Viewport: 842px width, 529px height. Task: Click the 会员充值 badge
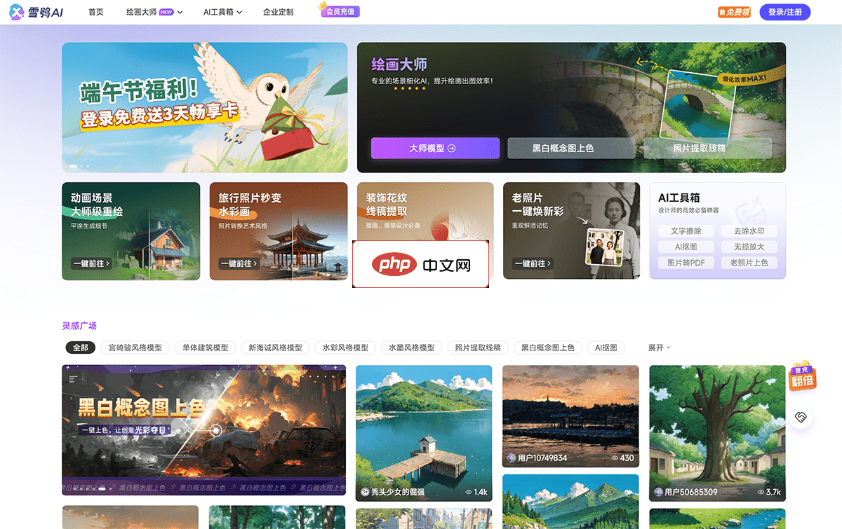tap(340, 11)
